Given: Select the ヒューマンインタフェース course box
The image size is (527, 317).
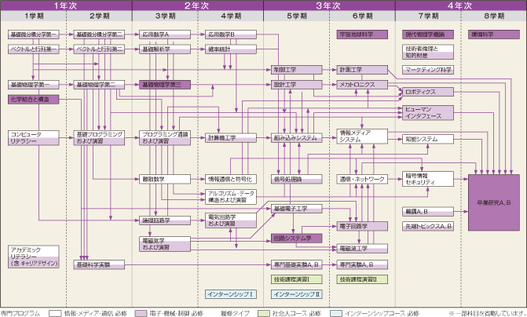Looking at the screenshot, I should 428,113.
